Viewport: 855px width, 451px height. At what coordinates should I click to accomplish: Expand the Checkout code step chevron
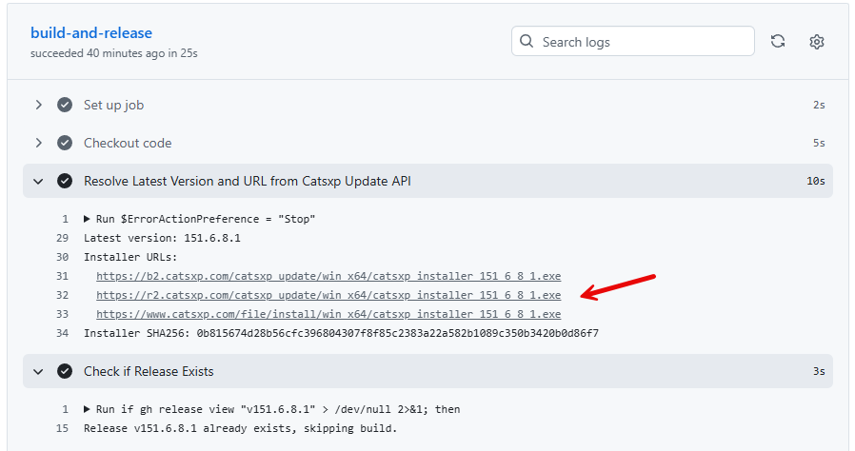[38, 143]
